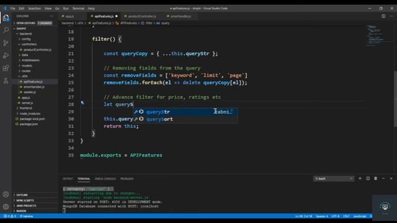Split the terminal panel
Image resolution: width=397 pixels, height=223 pixels.
pyautogui.click(x=368, y=178)
